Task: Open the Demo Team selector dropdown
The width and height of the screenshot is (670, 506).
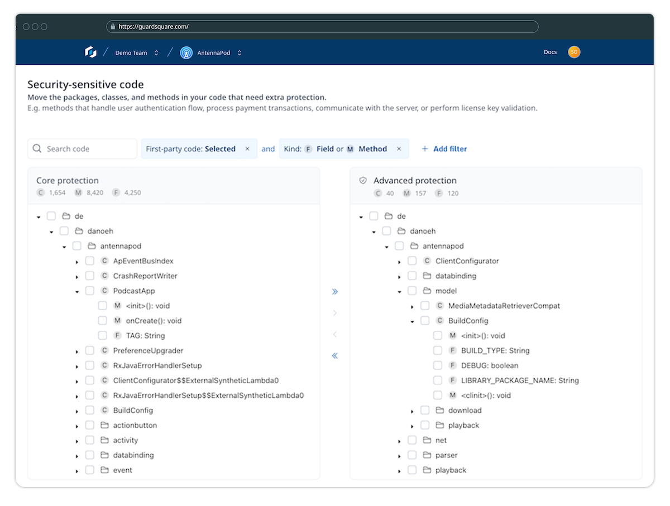Action: point(157,52)
